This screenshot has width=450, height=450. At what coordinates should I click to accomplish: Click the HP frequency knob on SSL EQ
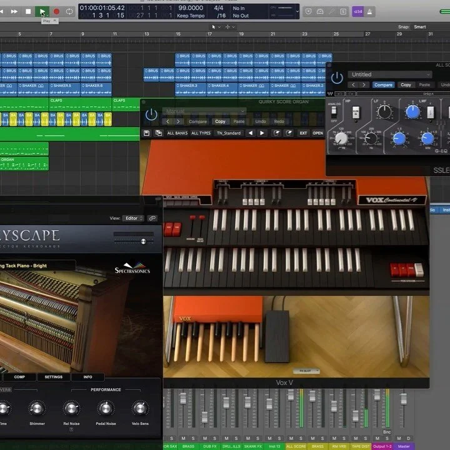coord(341,138)
